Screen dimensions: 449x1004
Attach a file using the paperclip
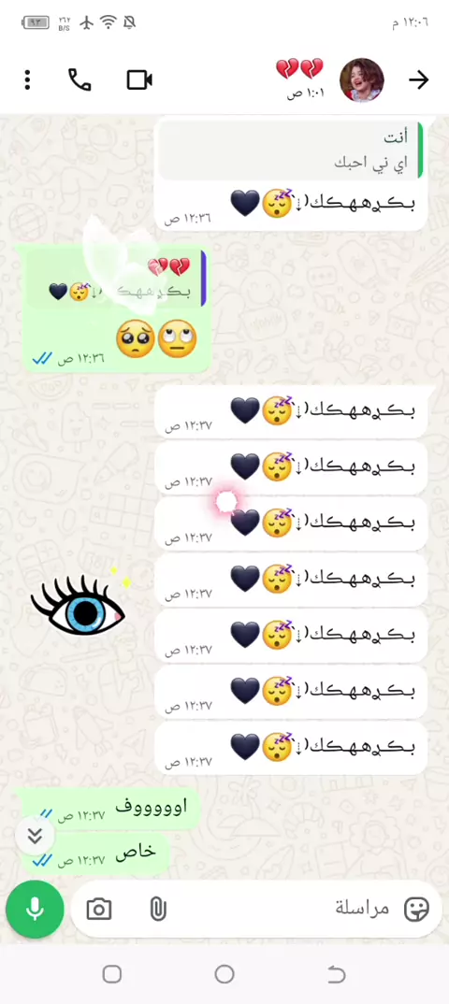click(157, 910)
